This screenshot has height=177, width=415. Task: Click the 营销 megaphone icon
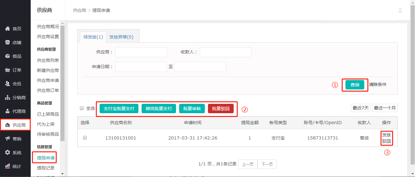click(x=8, y=139)
